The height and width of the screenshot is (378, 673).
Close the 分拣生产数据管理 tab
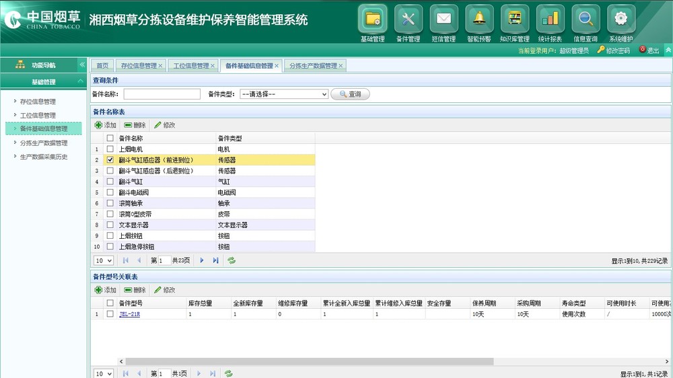341,66
